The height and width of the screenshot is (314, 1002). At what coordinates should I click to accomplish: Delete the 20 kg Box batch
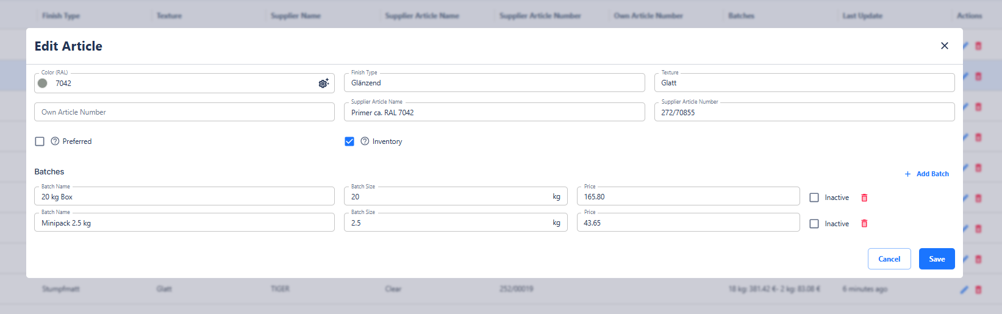click(864, 198)
